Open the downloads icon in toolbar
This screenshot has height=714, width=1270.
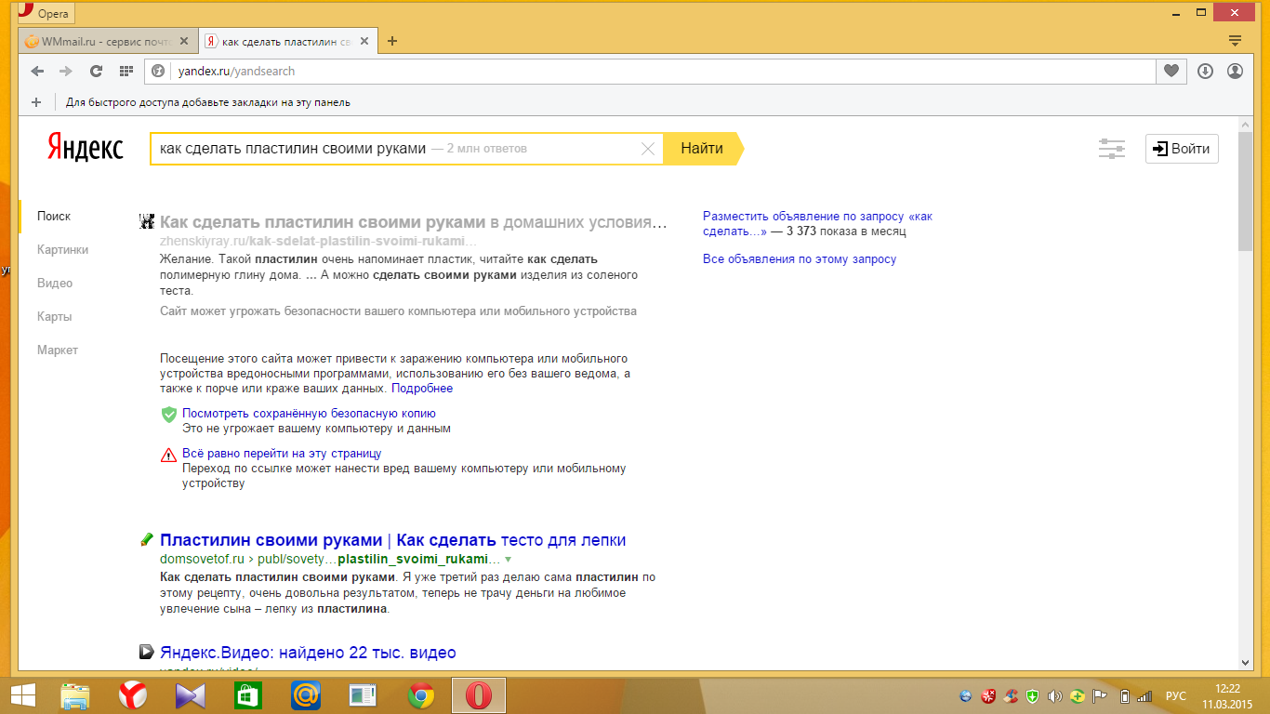pyautogui.click(x=1206, y=71)
